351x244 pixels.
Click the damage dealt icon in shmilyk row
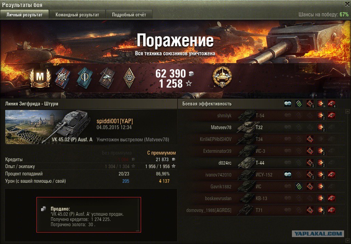tap(321, 116)
